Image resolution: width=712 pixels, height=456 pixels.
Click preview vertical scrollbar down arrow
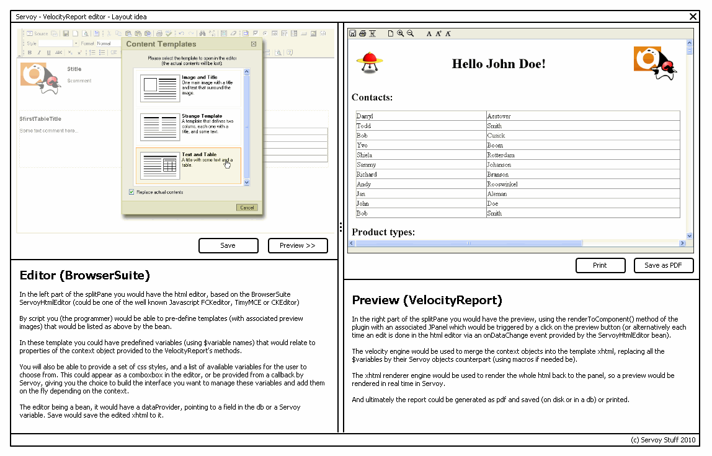pos(689,236)
